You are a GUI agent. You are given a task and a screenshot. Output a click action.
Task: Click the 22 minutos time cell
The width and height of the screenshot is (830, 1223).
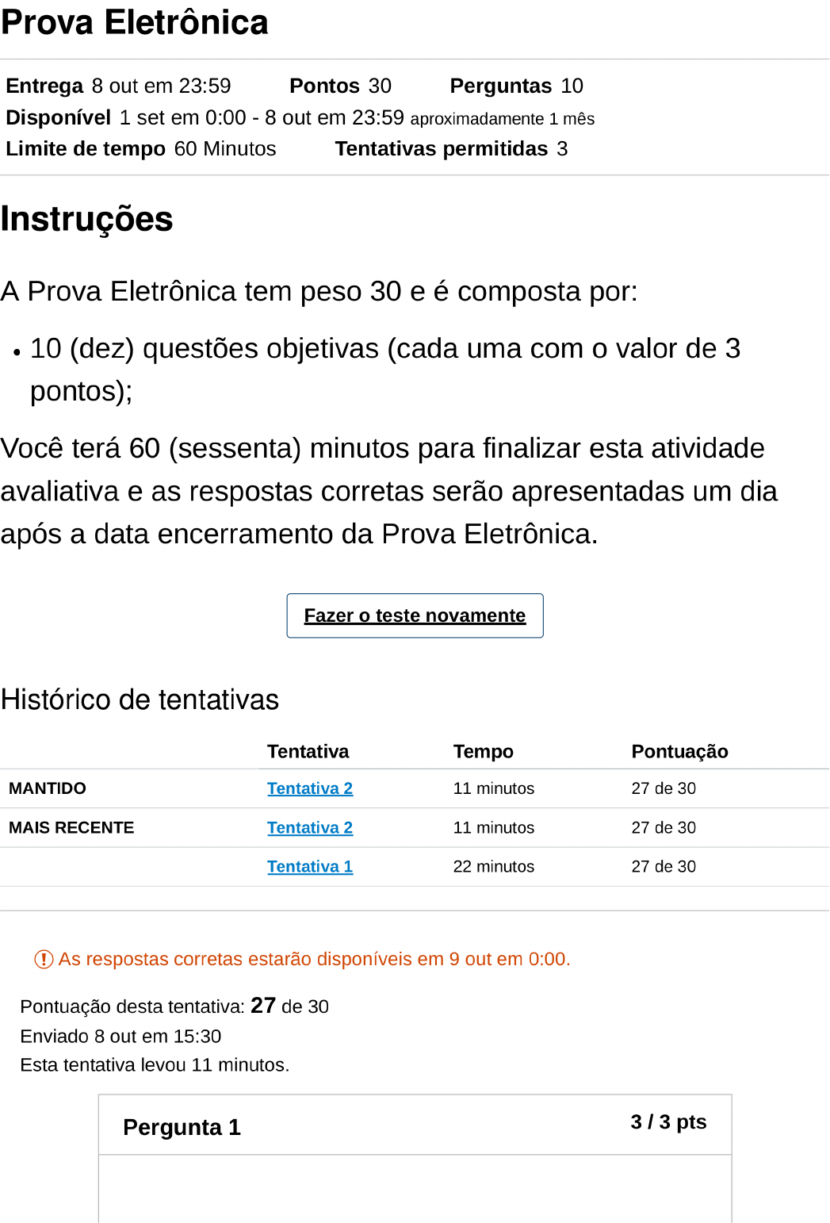(493, 866)
